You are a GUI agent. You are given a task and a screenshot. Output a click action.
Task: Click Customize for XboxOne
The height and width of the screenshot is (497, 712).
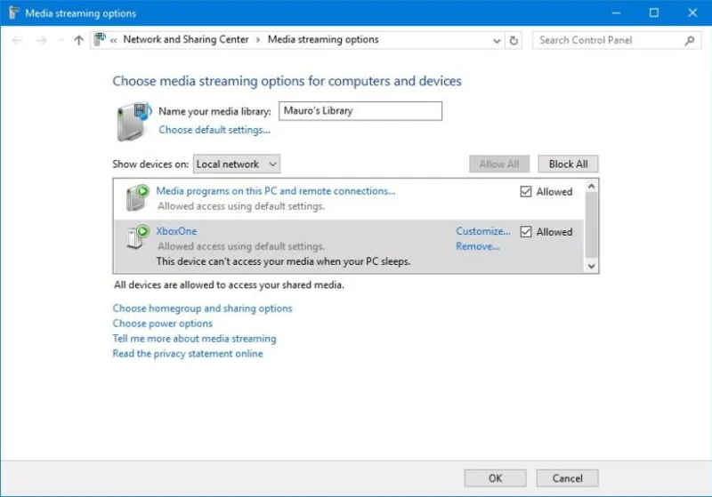click(x=483, y=231)
